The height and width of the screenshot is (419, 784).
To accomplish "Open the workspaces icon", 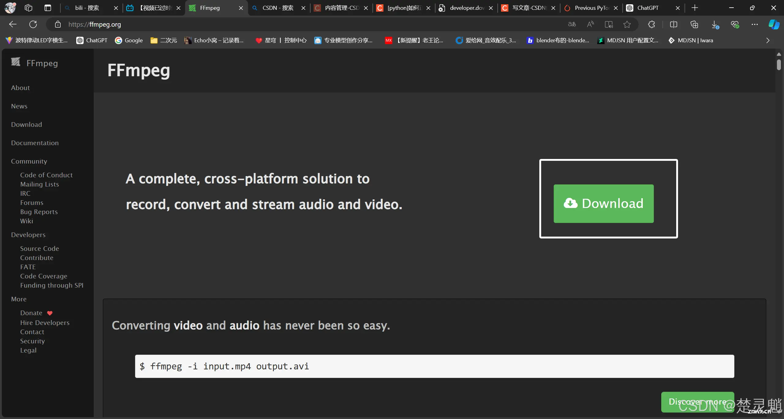I will tap(28, 8).
